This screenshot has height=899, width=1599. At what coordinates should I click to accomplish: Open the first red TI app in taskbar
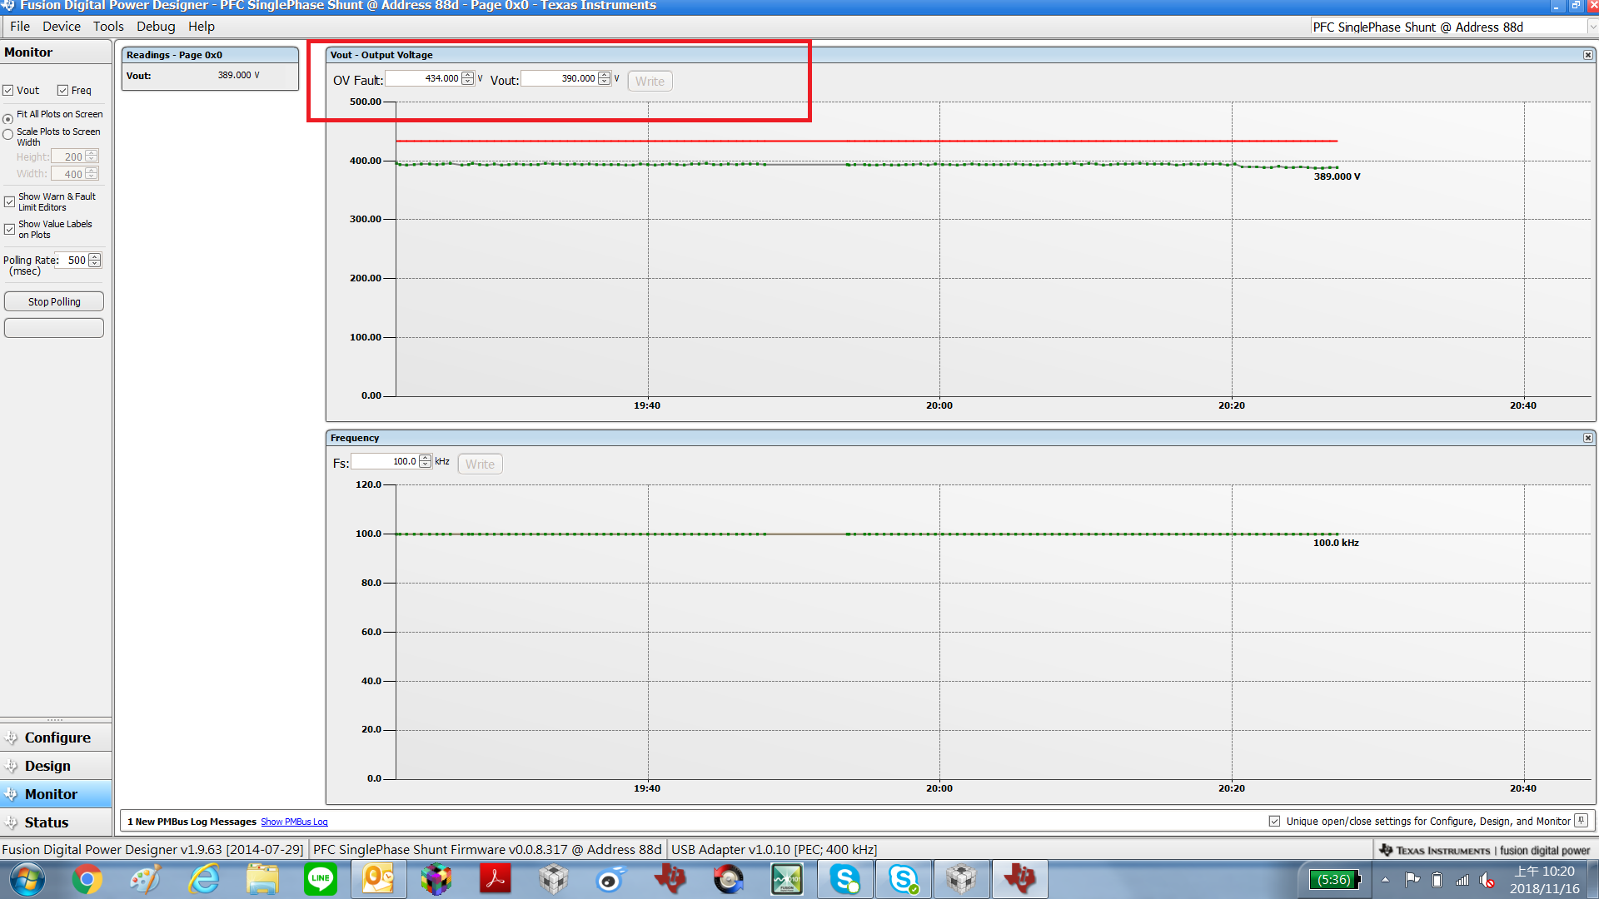pos(670,880)
